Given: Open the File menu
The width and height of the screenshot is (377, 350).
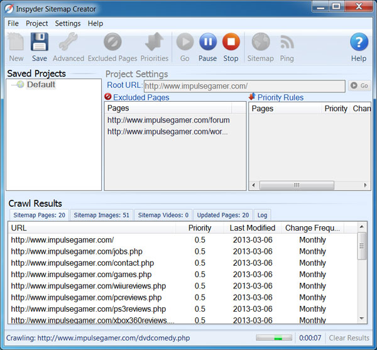Looking at the screenshot, I should tap(13, 23).
